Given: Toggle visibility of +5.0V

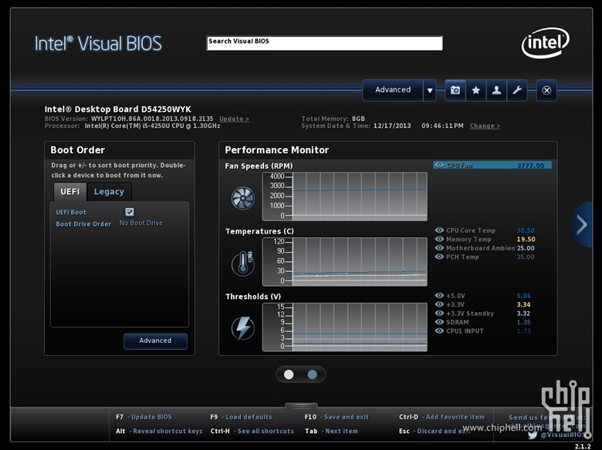Looking at the screenshot, I should point(439,296).
